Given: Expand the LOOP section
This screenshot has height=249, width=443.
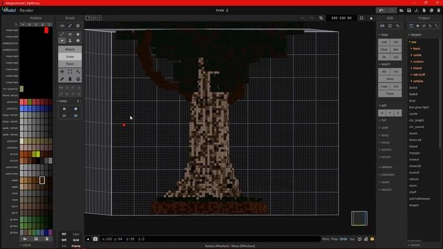Looking at the screenshot, I should pyautogui.click(x=384, y=127).
